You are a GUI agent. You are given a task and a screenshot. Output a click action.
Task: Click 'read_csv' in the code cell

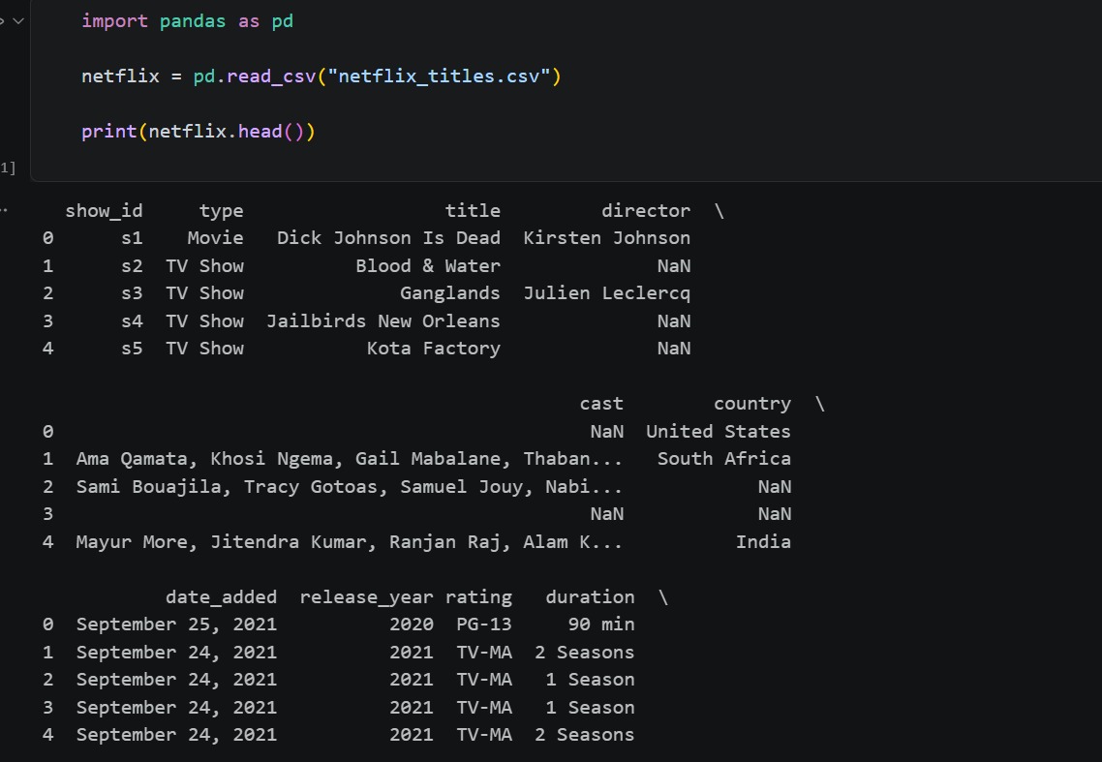pyautogui.click(x=271, y=76)
